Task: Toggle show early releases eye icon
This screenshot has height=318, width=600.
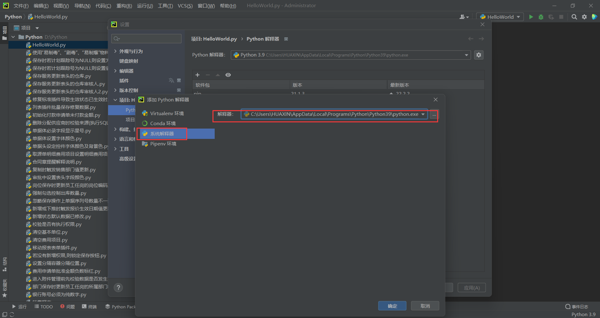Action: click(228, 75)
